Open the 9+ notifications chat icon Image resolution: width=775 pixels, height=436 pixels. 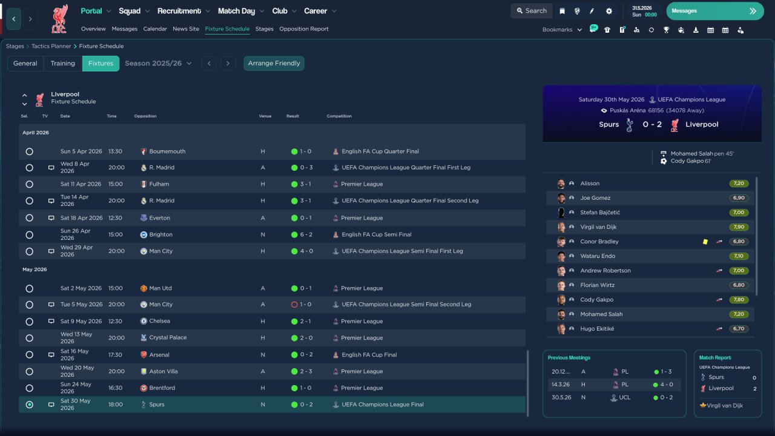pyautogui.click(x=593, y=29)
